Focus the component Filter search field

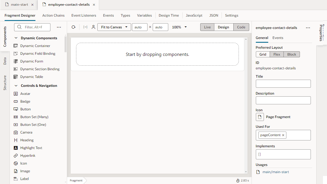click(32, 27)
